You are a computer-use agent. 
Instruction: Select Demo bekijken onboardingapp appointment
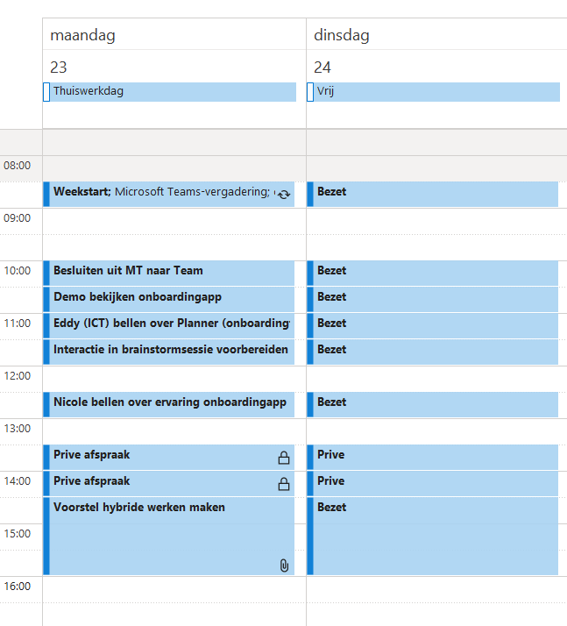point(169,300)
